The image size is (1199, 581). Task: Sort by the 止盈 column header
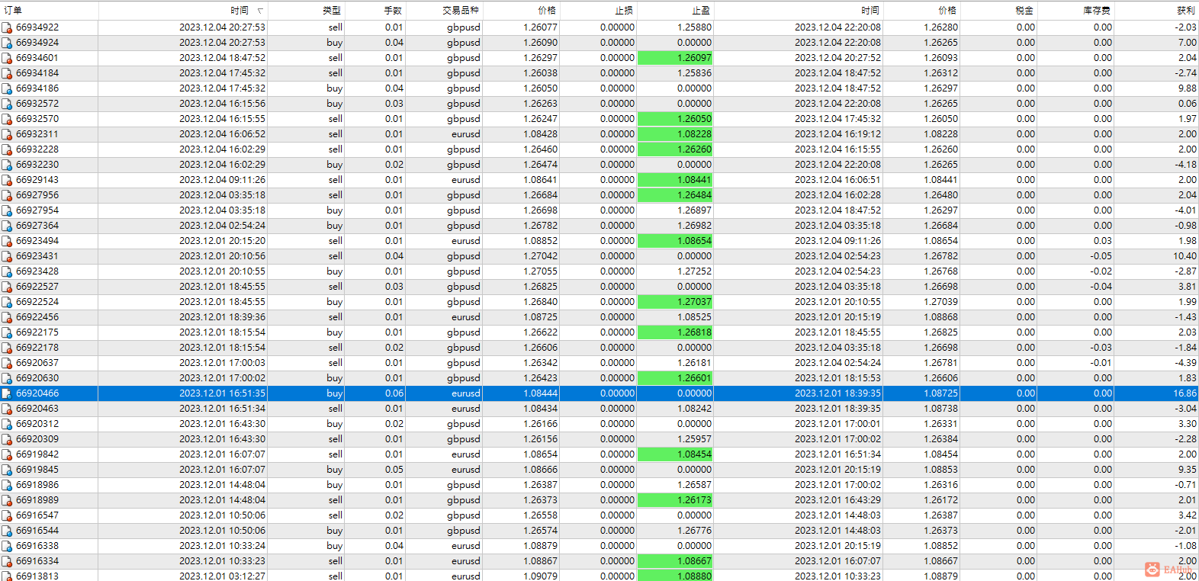pos(701,11)
